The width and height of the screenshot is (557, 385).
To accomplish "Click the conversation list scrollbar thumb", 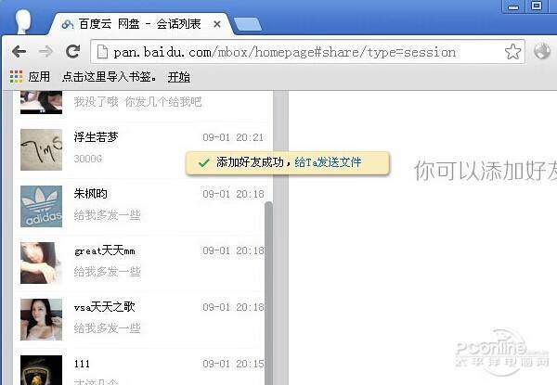I will pyautogui.click(x=268, y=293).
